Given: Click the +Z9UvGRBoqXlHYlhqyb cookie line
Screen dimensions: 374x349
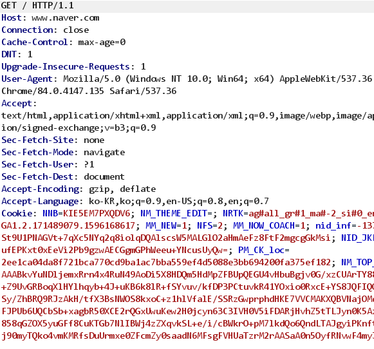Looking at the screenshot, I should coord(187,287).
